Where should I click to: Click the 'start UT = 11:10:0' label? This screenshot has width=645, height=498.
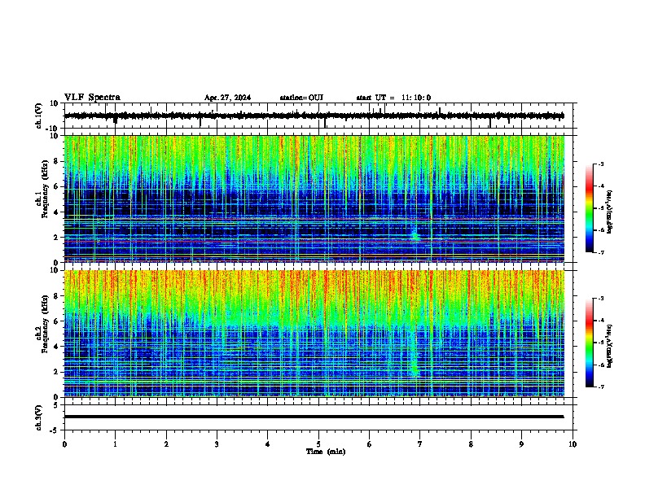click(393, 98)
